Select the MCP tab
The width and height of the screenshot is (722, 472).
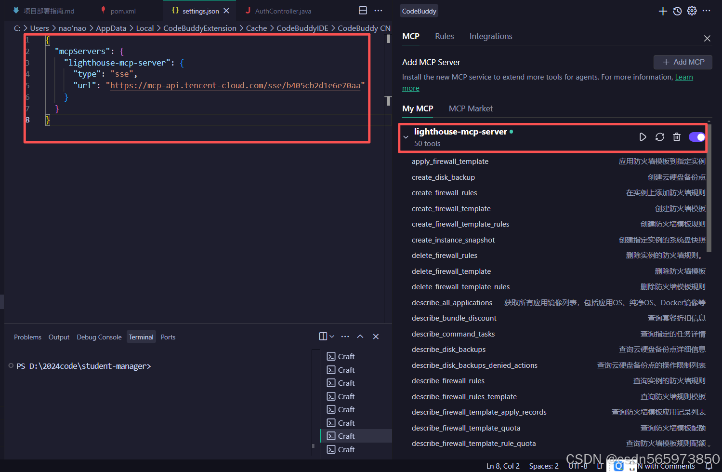pyautogui.click(x=411, y=36)
